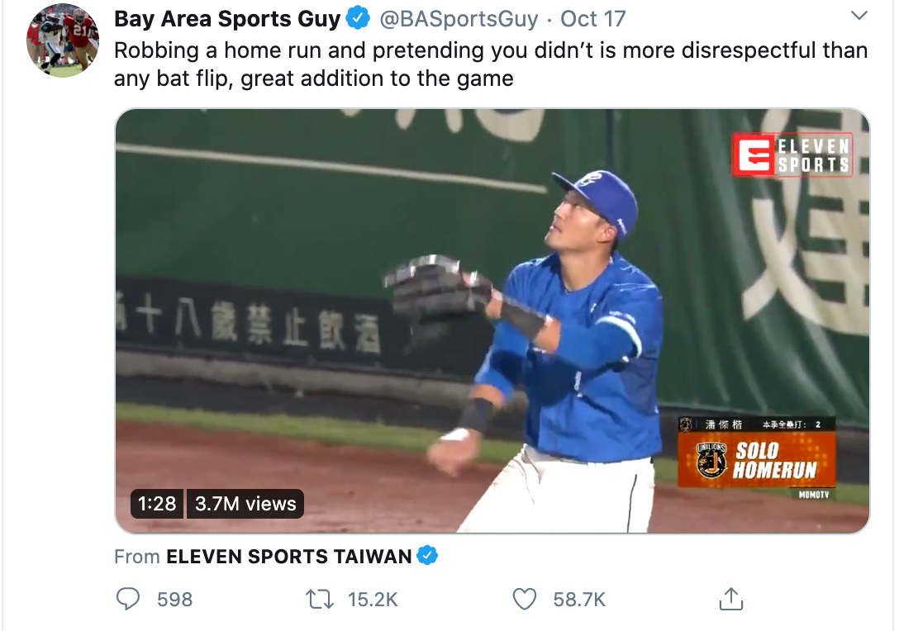The image size is (899, 631).
Task: Open Bay Area Sports Guy profile avatar
Action: tap(63, 40)
